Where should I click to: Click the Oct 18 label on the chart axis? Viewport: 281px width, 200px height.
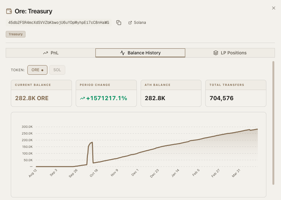point(94,173)
